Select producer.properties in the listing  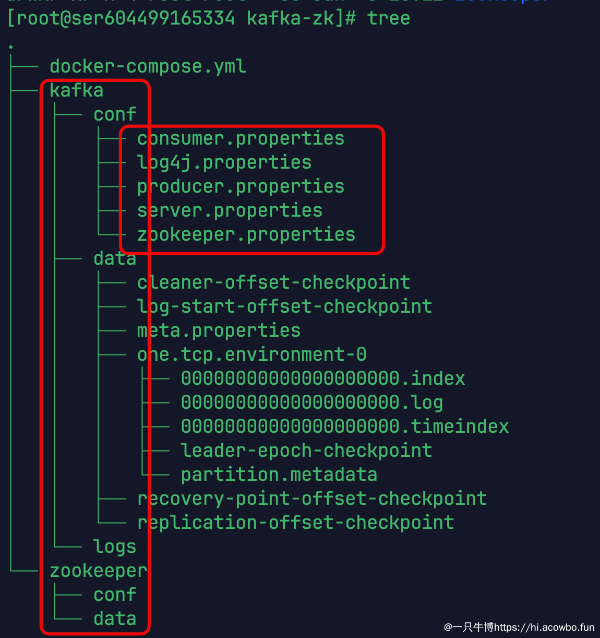point(241,186)
